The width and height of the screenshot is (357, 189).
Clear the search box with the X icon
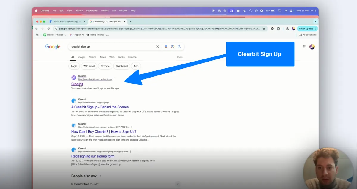(x=158, y=47)
